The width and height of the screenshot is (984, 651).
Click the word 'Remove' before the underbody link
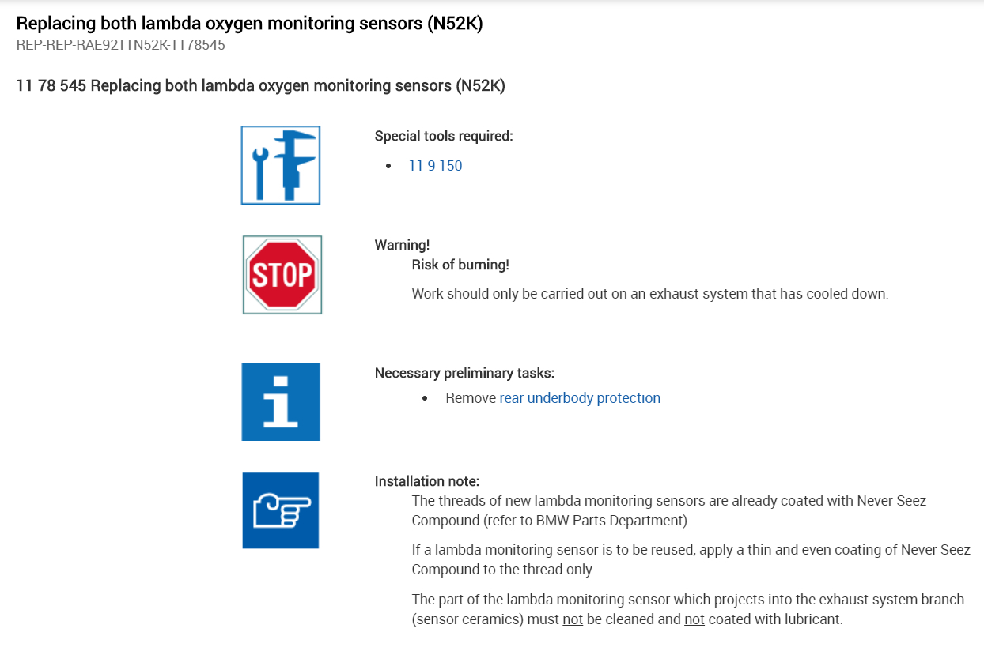pyautogui.click(x=471, y=398)
